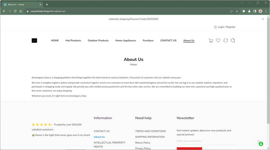Toggle the browser side panel icon

[255, 11]
